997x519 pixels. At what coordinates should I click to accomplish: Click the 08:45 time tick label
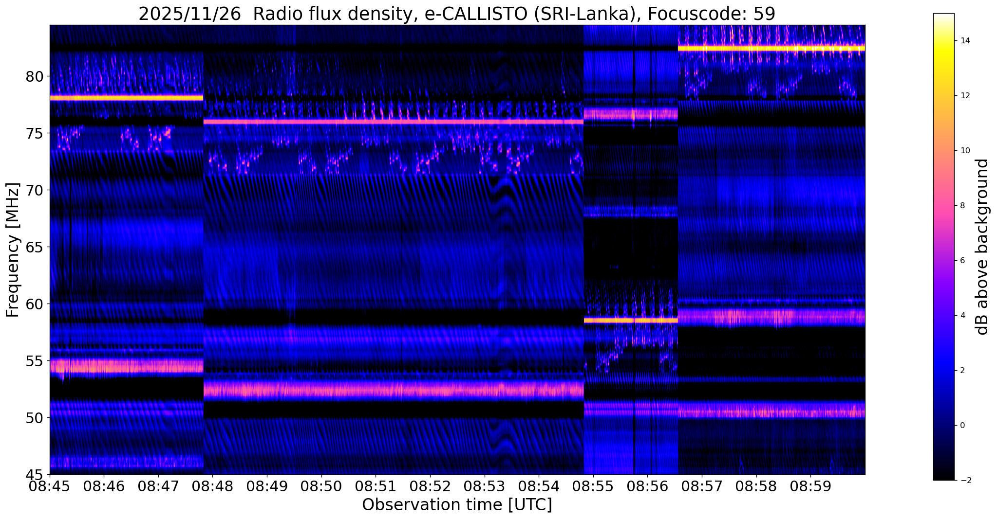click(x=50, y=486)
